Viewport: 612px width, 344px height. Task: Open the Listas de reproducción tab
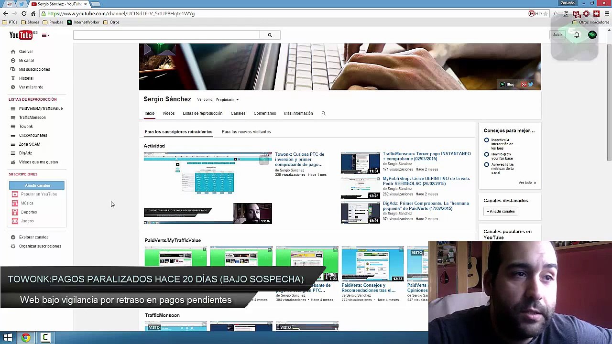[202, 113]
